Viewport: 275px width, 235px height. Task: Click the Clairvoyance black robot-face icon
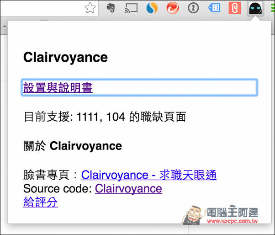coord(255,8)
